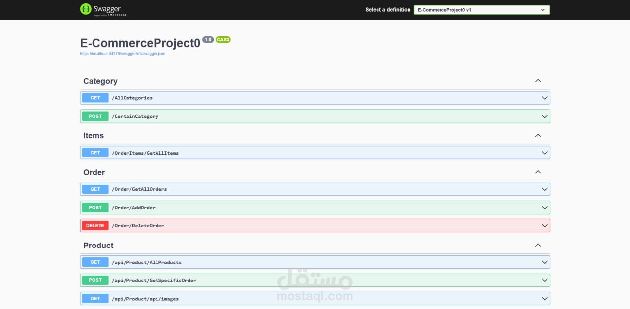630x309 pixels.
Task: Open the swagger.json specification link
Action: (x=123, y=54)
